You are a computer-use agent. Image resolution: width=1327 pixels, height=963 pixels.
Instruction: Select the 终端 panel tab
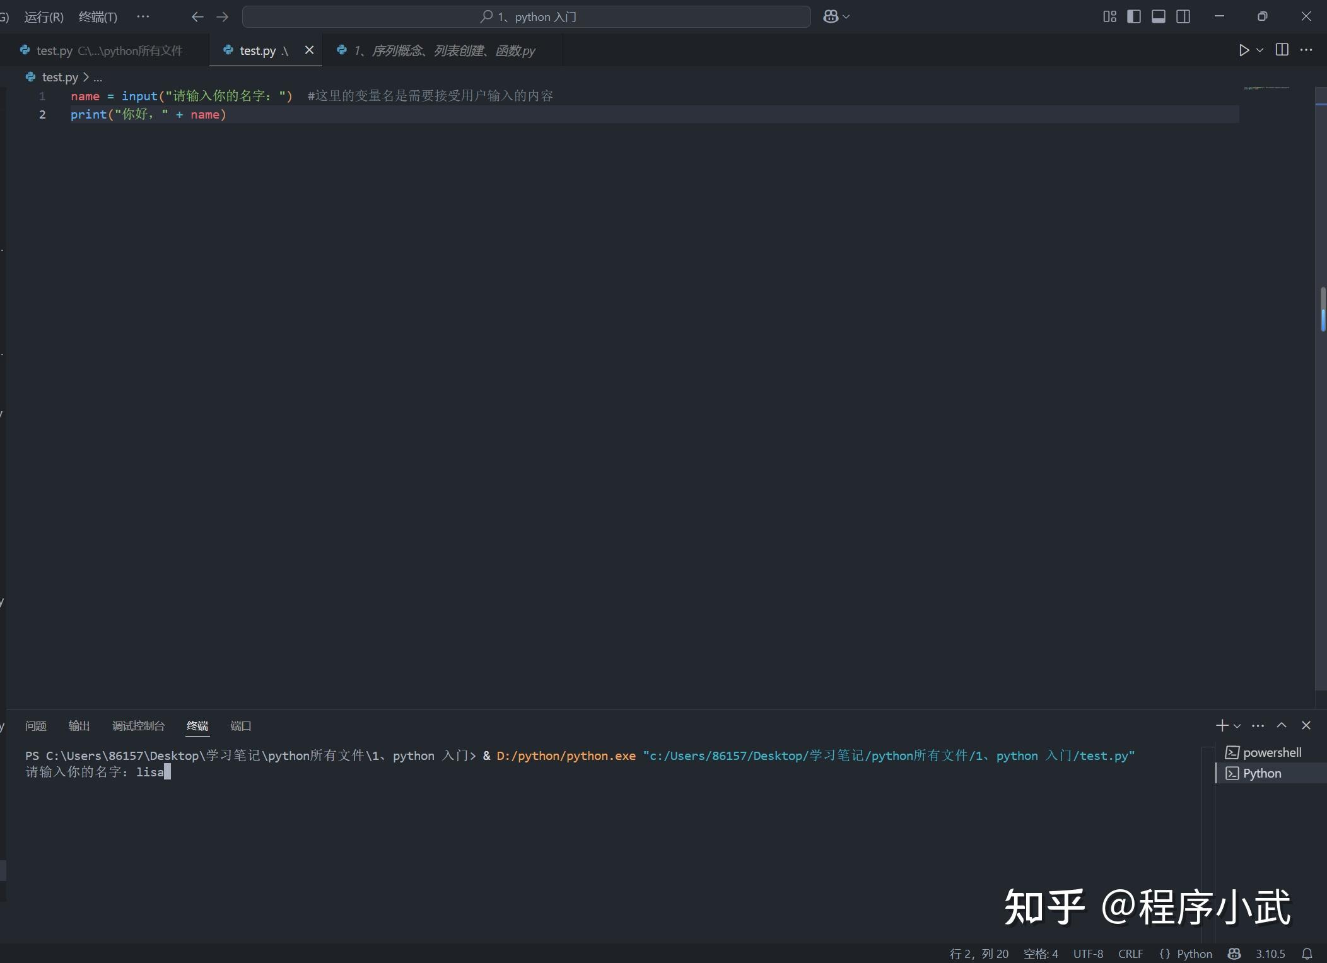pos(197,726)
